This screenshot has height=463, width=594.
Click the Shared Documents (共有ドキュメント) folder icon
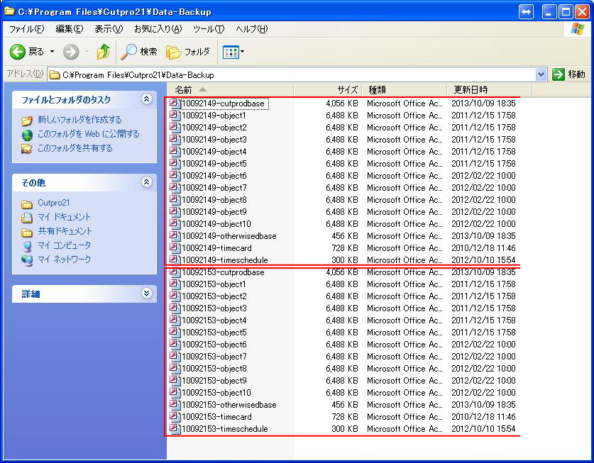click(x=27, y=232)
